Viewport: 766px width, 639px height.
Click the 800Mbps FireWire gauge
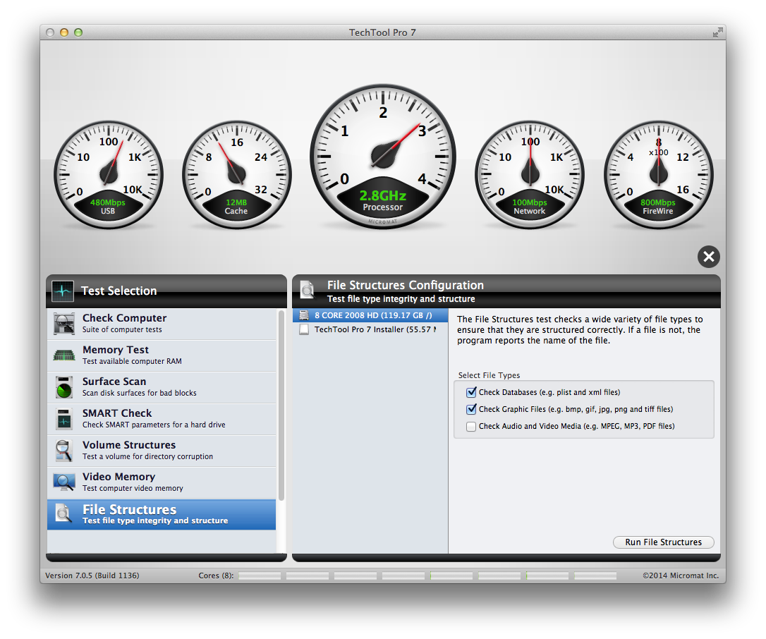658,174
